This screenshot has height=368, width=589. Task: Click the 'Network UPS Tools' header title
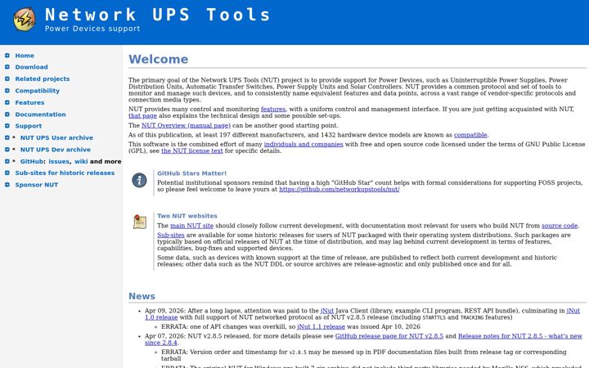[158, 15]
